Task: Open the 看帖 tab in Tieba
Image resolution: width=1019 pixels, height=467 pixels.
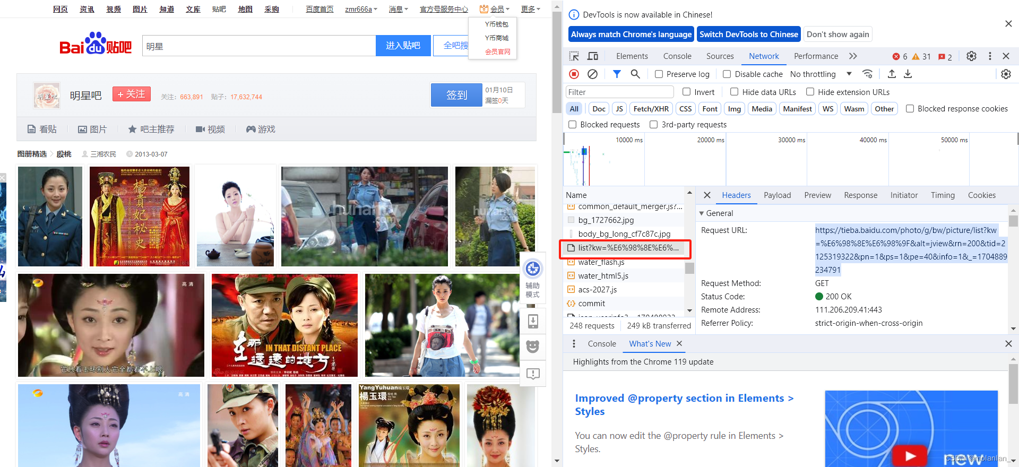Action: click(42, 129)
